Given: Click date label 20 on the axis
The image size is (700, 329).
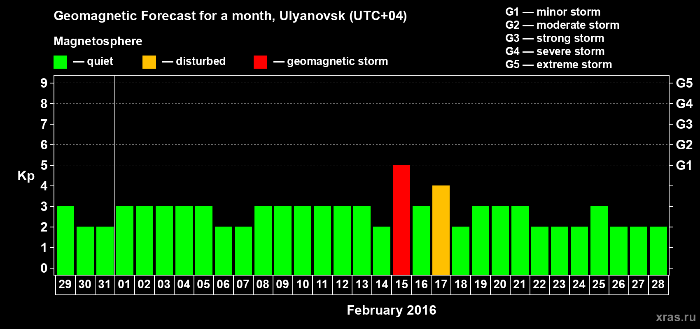Looking at the screenshot, I should [500, 284].
